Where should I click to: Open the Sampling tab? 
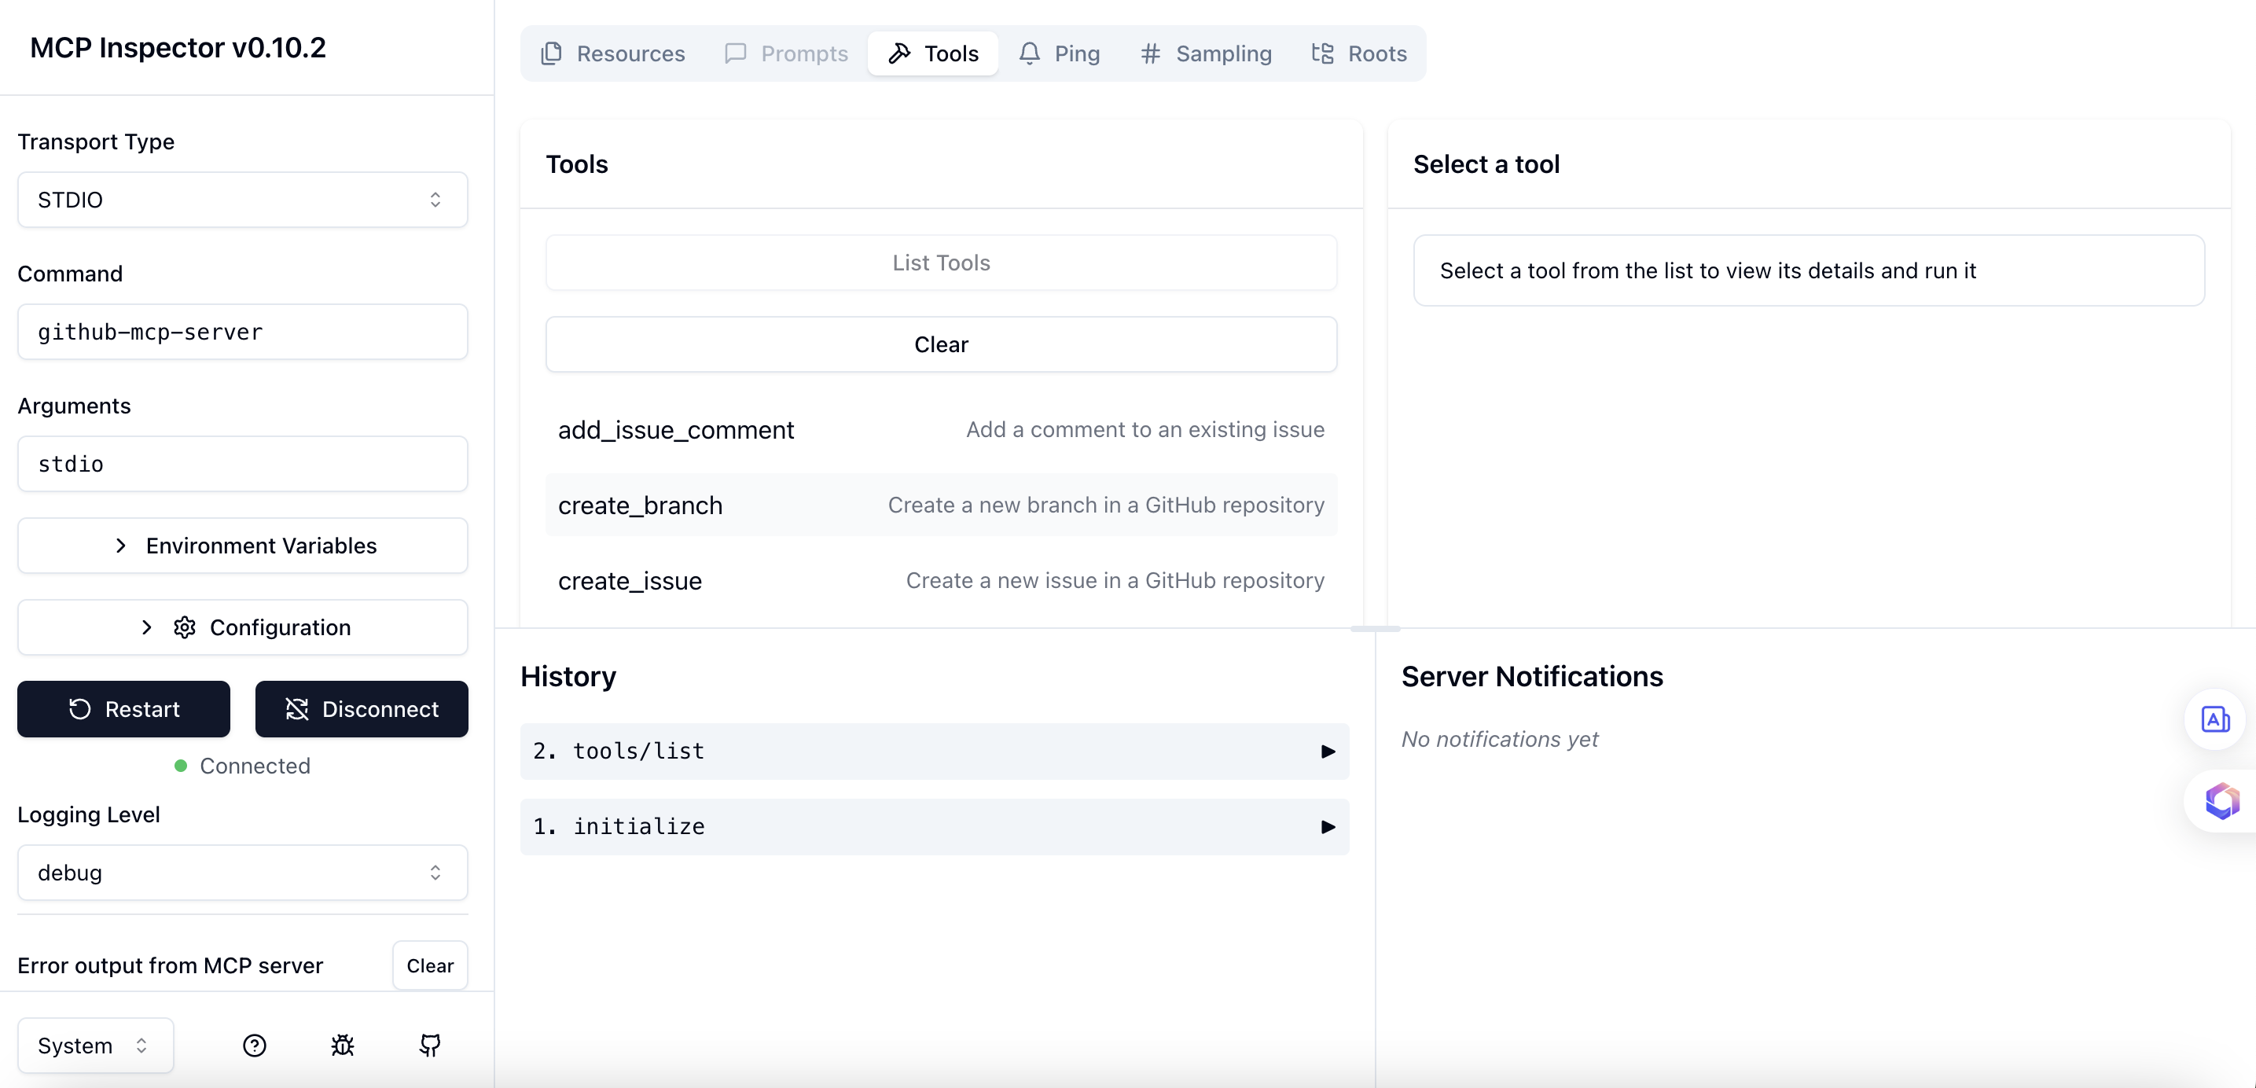click(x=1206, y=53)
